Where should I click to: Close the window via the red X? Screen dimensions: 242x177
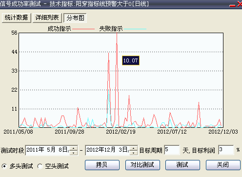click(240, 4)
